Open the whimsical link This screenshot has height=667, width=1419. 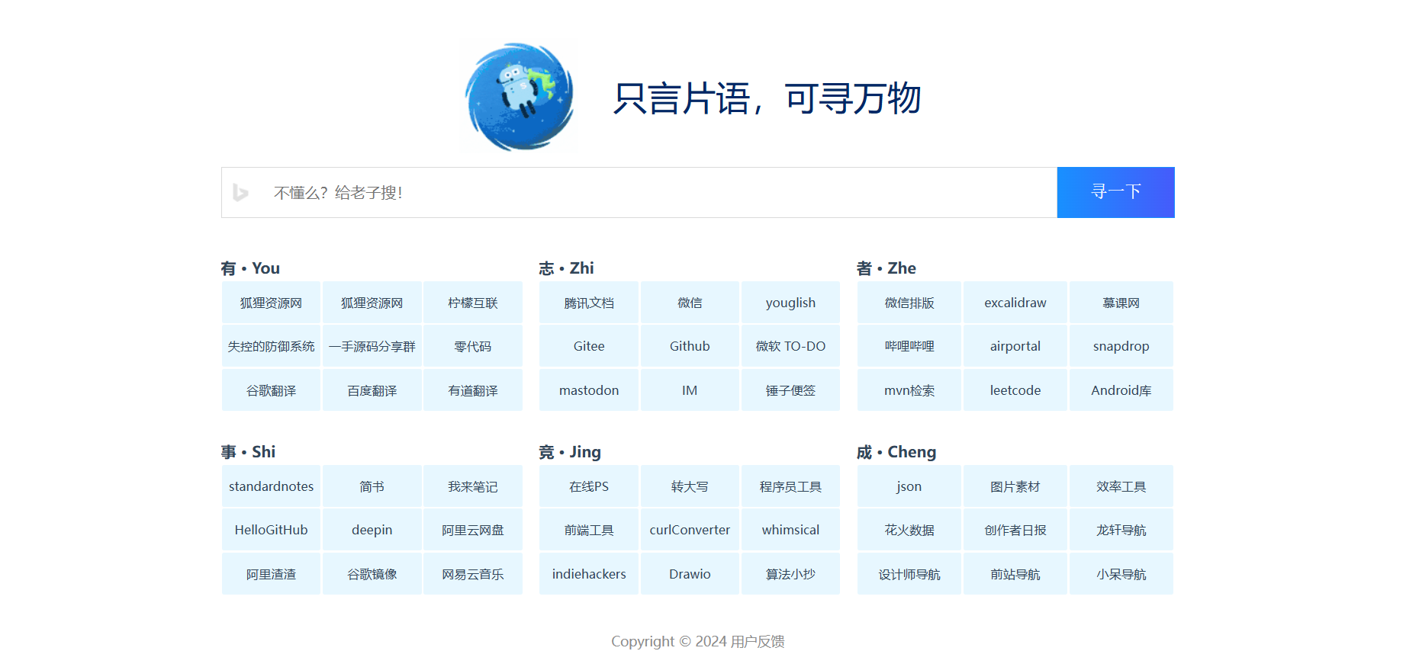(790, 530)
